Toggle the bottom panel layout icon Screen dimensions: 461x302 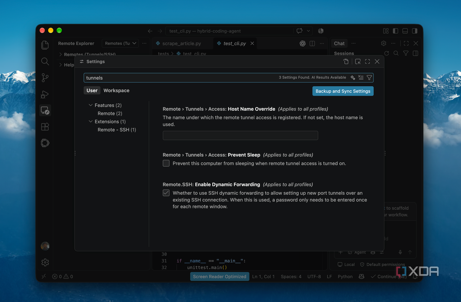[x=405, y=31]
